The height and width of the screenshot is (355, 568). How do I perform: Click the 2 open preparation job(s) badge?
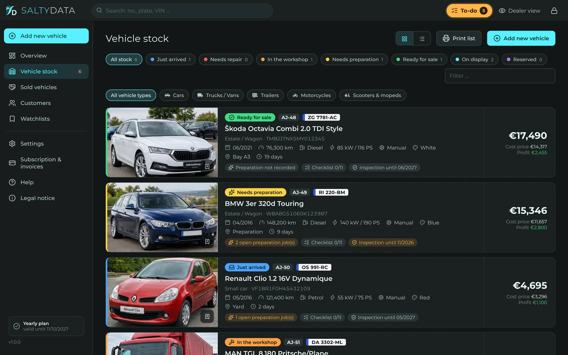click(262, 243)
